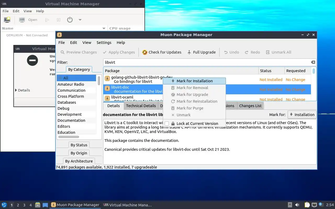335x209 pixels.
Task: Expand the By Origin filter section
Action: pyautogui.click(x=79, y=153)
